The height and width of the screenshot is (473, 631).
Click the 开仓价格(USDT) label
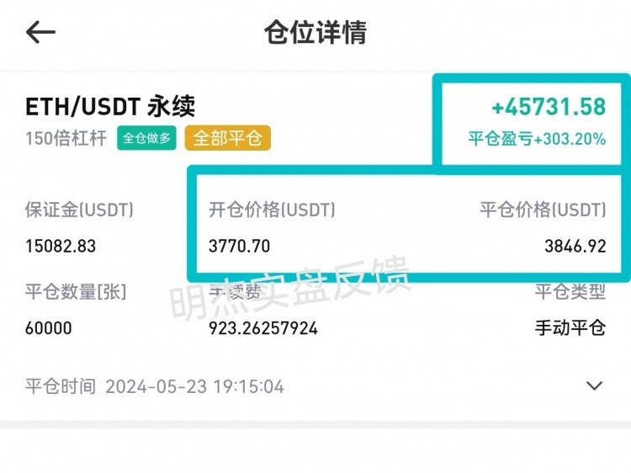click(x=272, y=210)
